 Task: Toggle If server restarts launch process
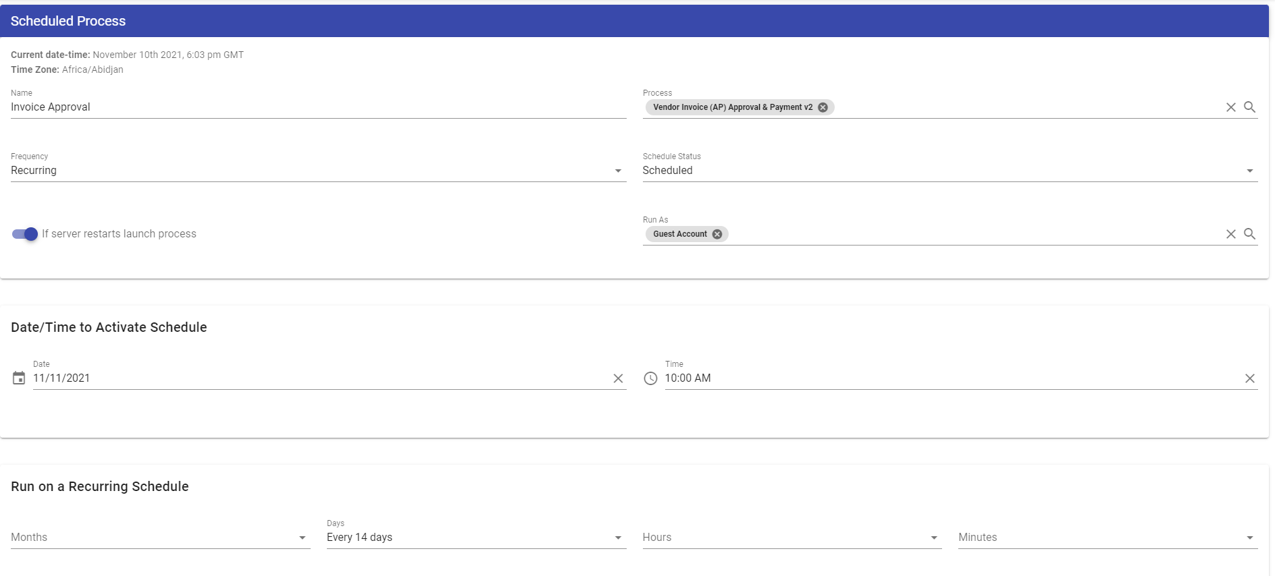tap(25, 234)
